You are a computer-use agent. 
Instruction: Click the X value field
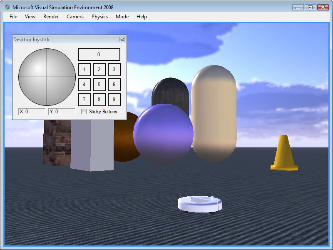[32, 112]
